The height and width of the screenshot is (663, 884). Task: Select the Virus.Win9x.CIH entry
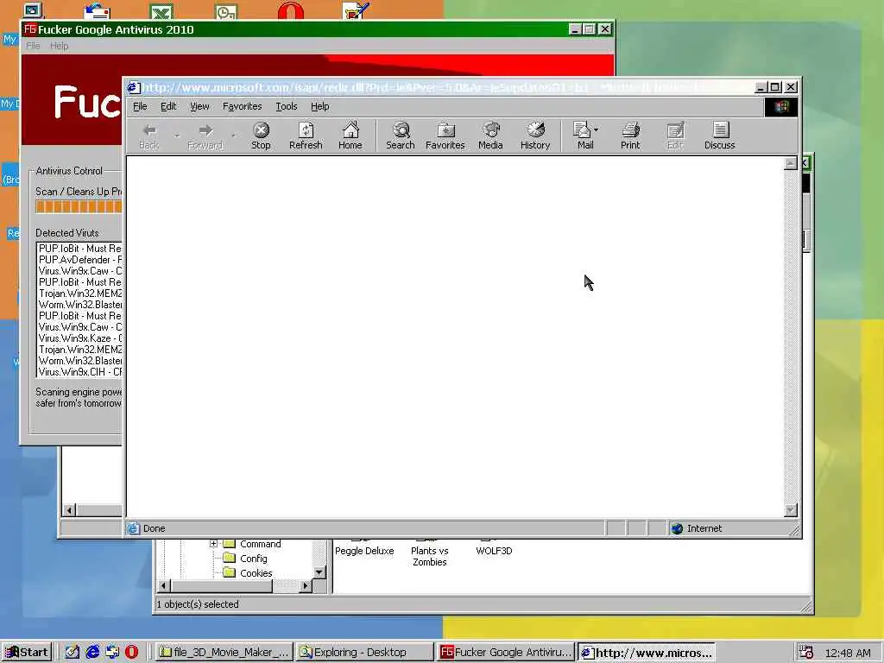point(79,372)
